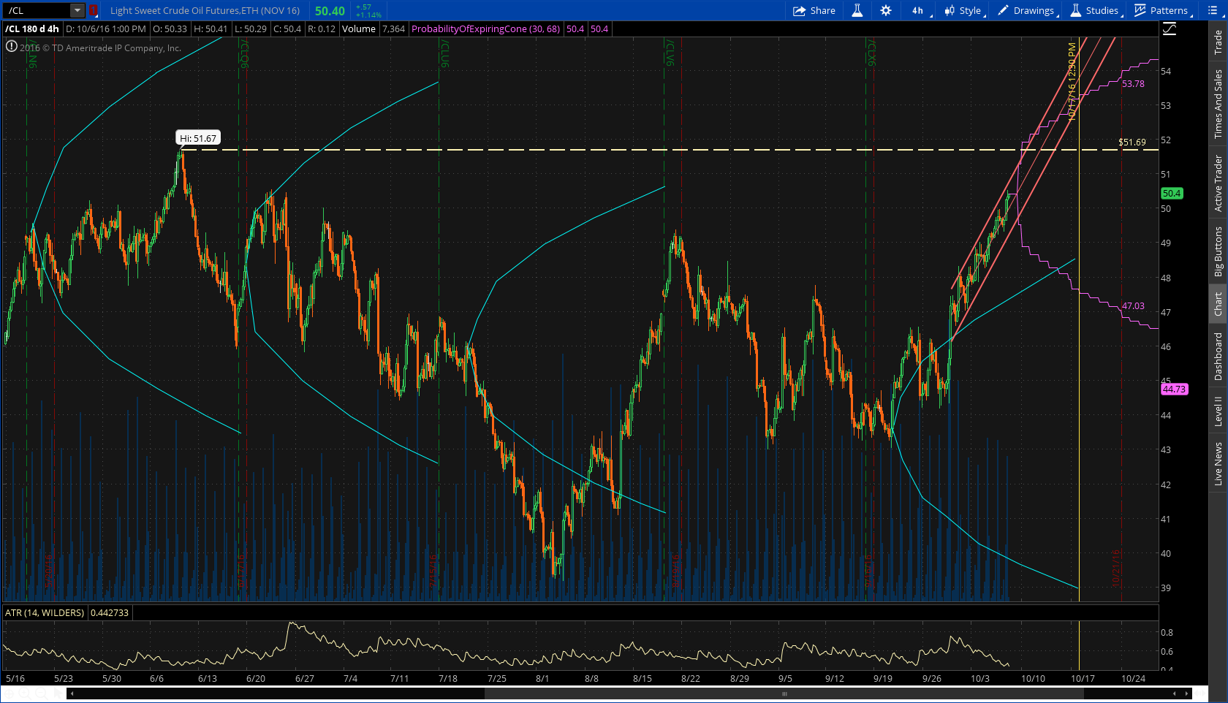
Task: Click the ProbabilityOfExpiringCone study label
Action: [x=485, y=28]
